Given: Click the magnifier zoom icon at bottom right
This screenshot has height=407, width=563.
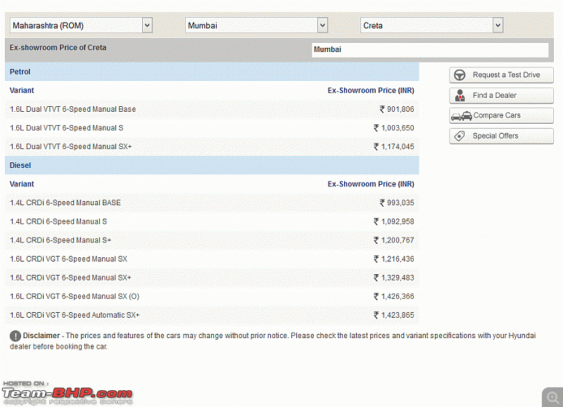Looking at the screenshot, I should pyautogui.click(x=552, y=397).
